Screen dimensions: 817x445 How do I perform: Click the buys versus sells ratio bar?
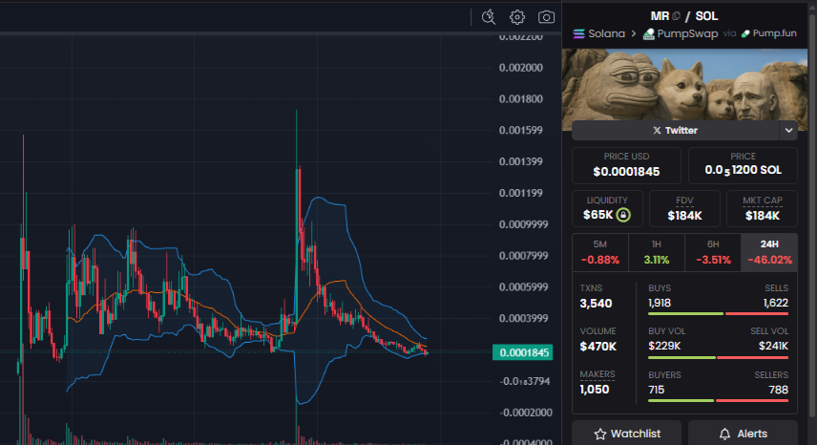pyautogui.click(x=718, y=313)
